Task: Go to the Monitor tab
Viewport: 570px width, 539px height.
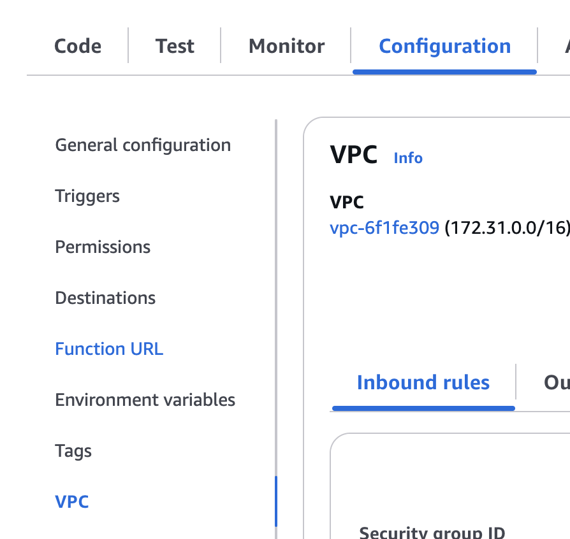Action: pos(286,46)
